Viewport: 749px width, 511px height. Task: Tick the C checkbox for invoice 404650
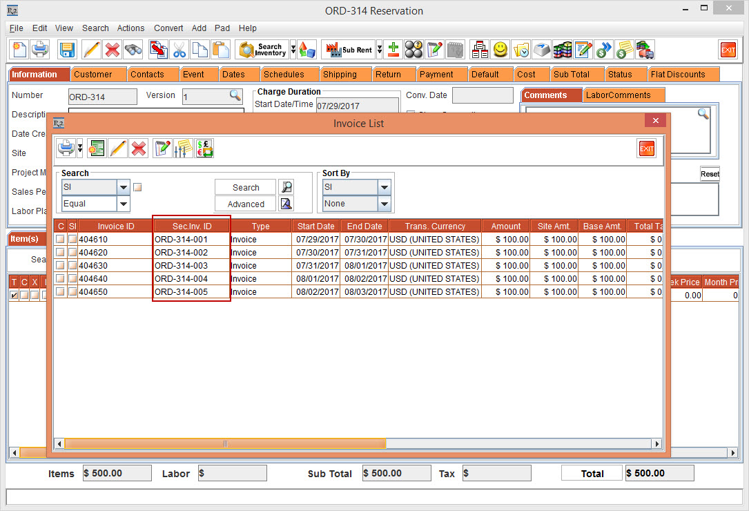tap(61, 292)
